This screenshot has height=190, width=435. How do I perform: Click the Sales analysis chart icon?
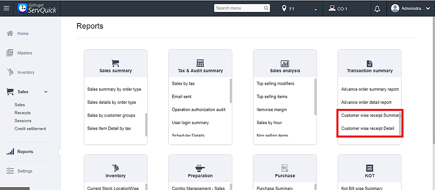(x=285, y=64)
